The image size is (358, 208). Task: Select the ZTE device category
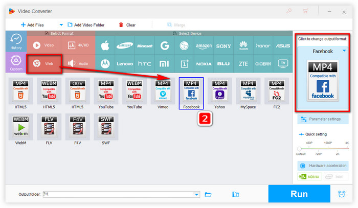(243, 64)
